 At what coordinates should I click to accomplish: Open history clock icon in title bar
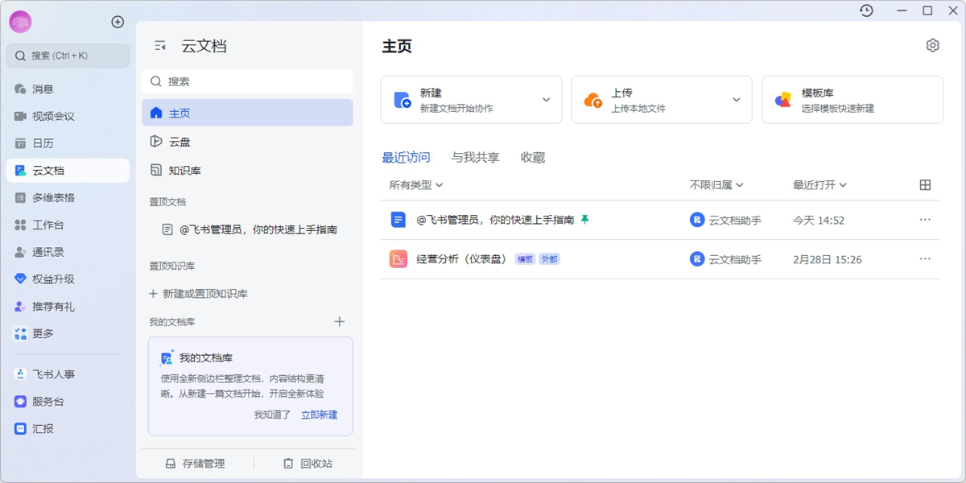[x=866, y=10]
